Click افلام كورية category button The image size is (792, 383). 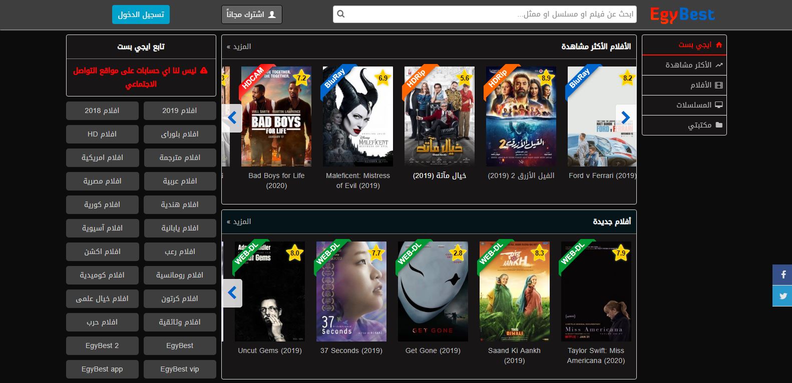102,204
